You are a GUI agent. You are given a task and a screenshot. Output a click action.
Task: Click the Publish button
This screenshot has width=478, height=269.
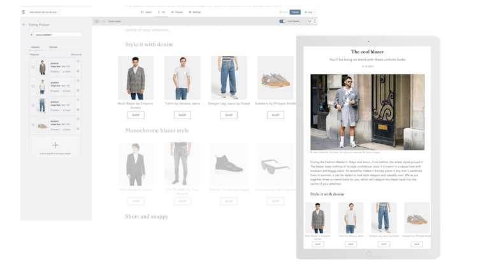(295, 11)
